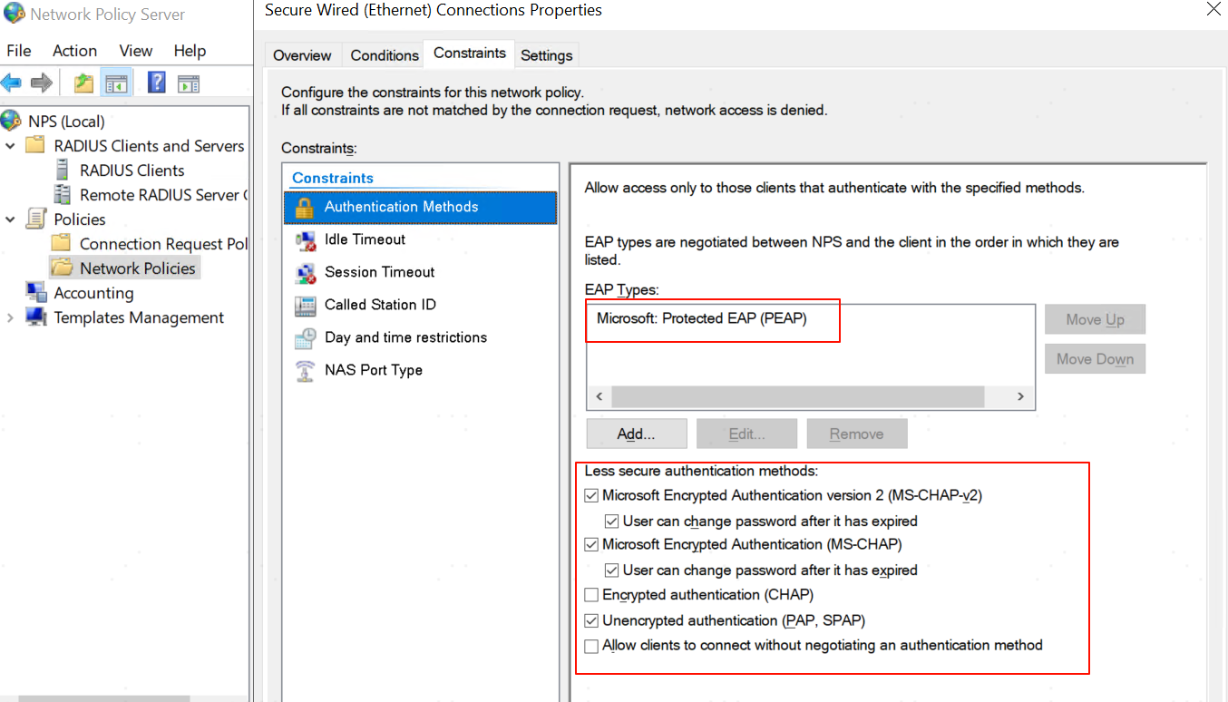Click the EAP list scroll right arrow

[x=1020, y=396]
